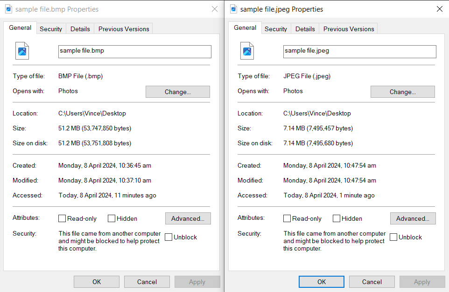
Task: Select the filename field showing sample file.bmp
Action: tap(134, 51)
